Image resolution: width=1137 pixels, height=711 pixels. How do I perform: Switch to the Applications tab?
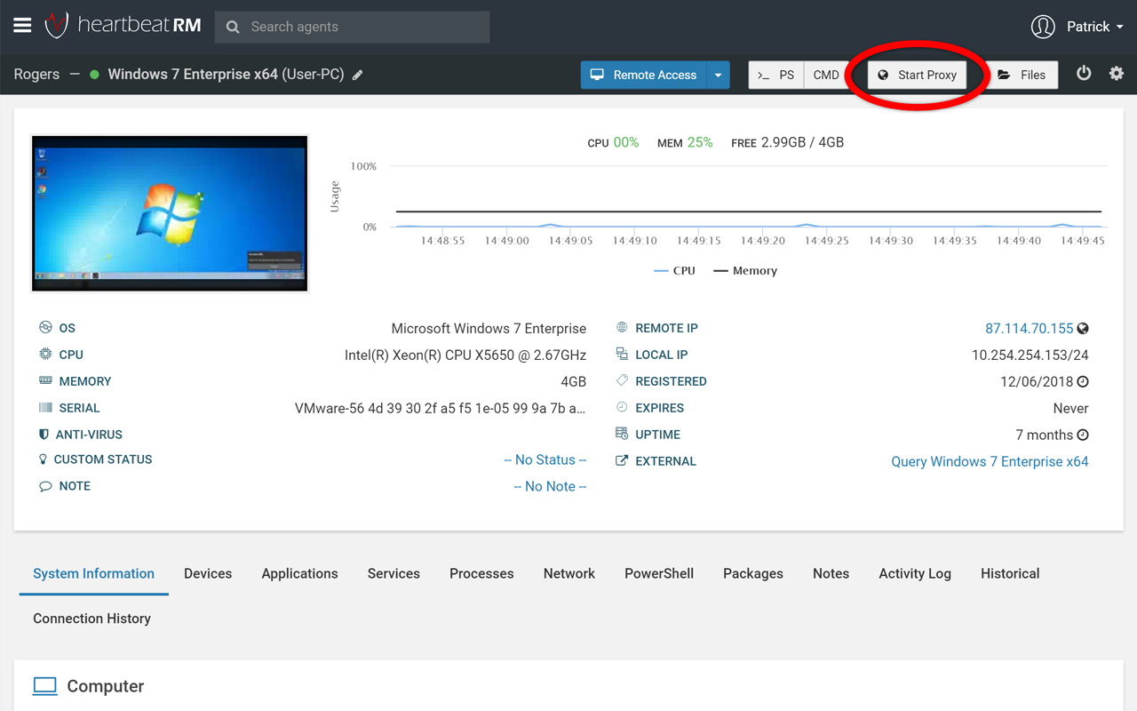click(299, 574)
